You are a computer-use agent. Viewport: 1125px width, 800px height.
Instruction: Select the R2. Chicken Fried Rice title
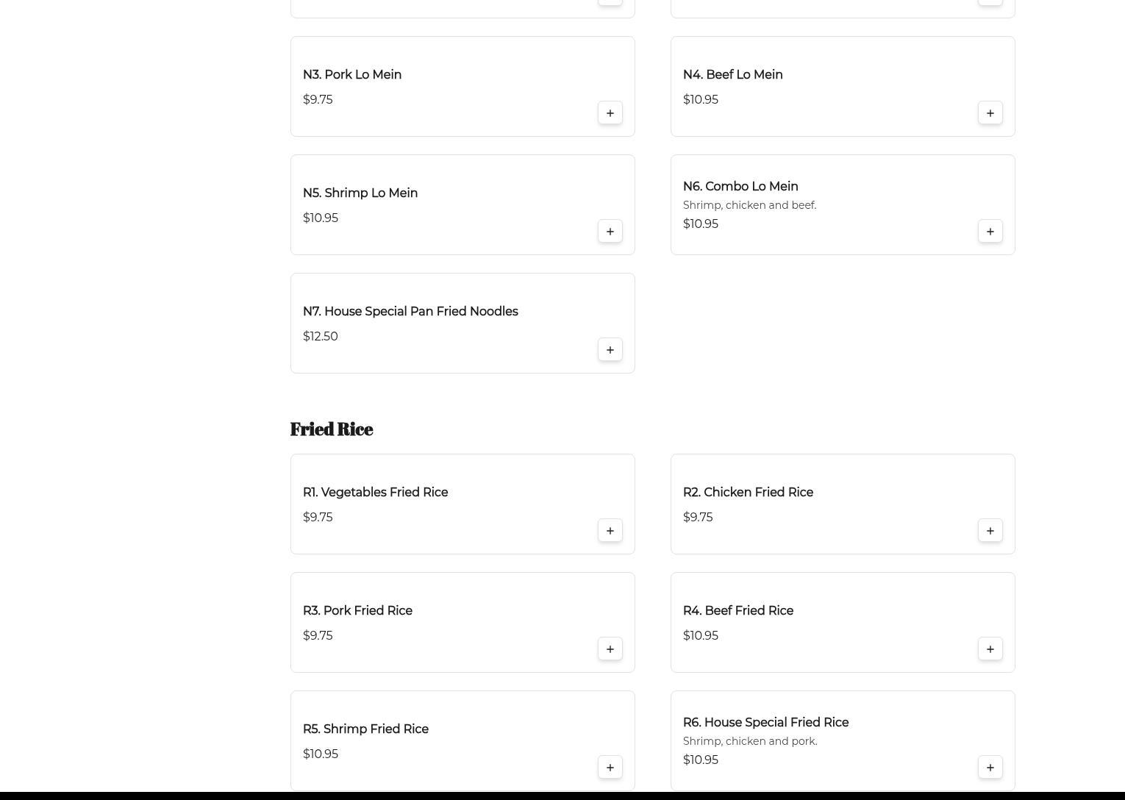[747, 493]
